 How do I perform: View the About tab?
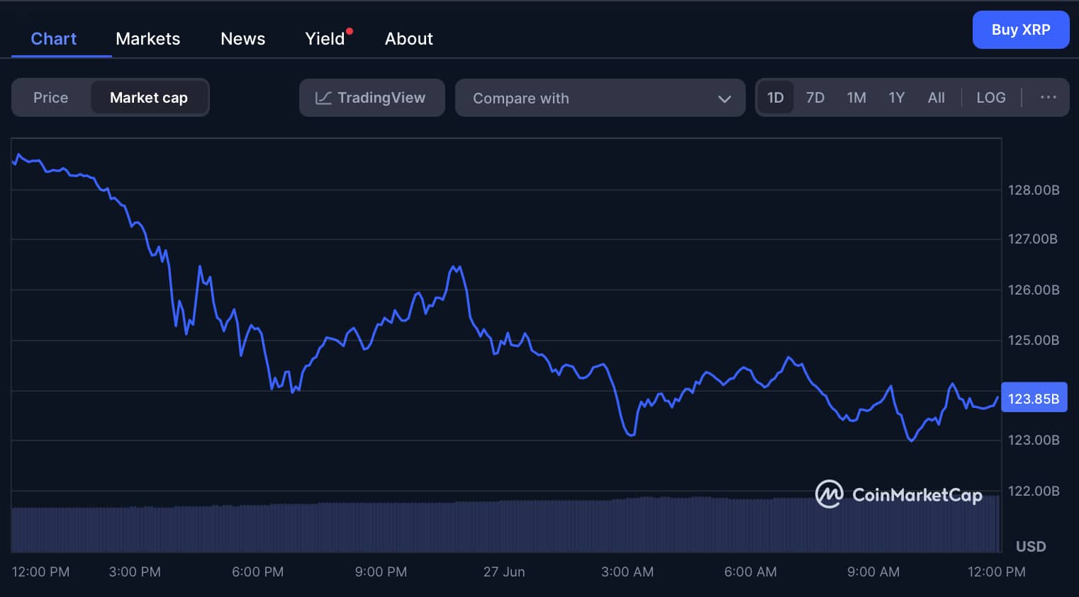[408, 38]
